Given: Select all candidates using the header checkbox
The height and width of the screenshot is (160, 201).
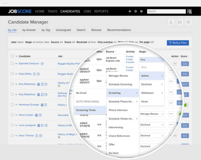Looking at the screenshot, I should [12, 56].
